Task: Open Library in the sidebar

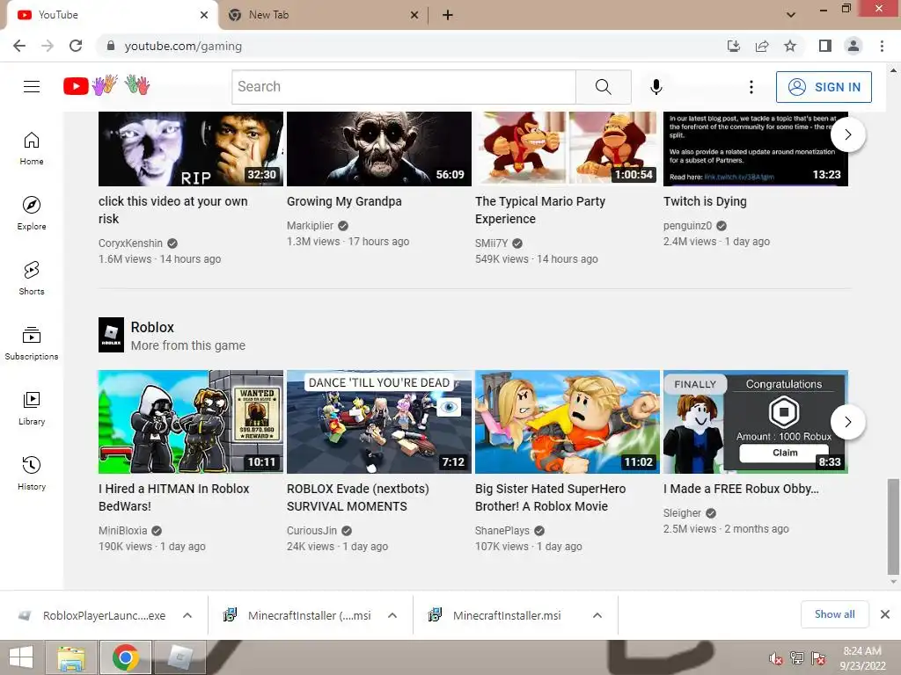Action: tap(32, 408)
